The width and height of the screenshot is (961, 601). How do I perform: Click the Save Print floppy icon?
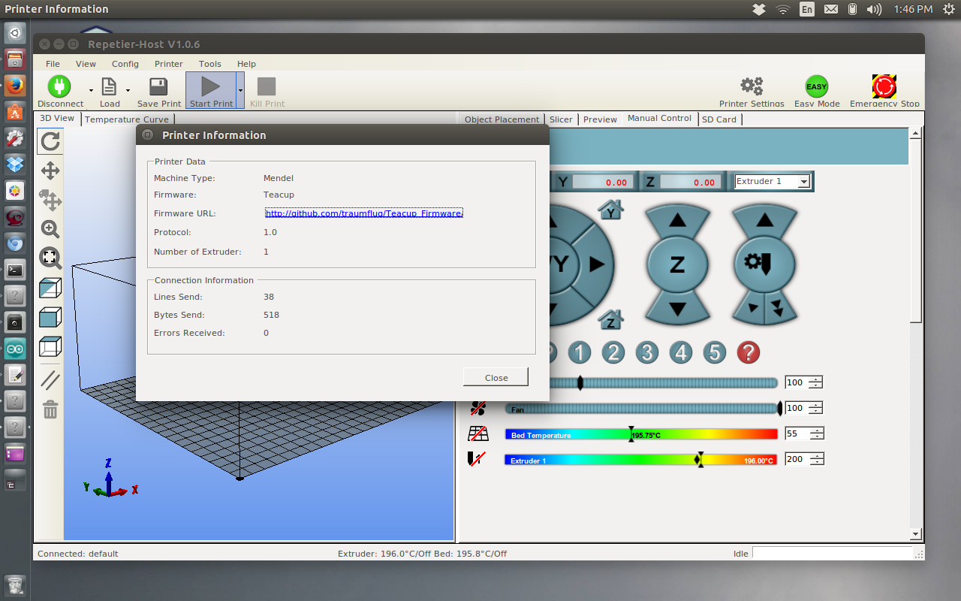click(158, 86)
